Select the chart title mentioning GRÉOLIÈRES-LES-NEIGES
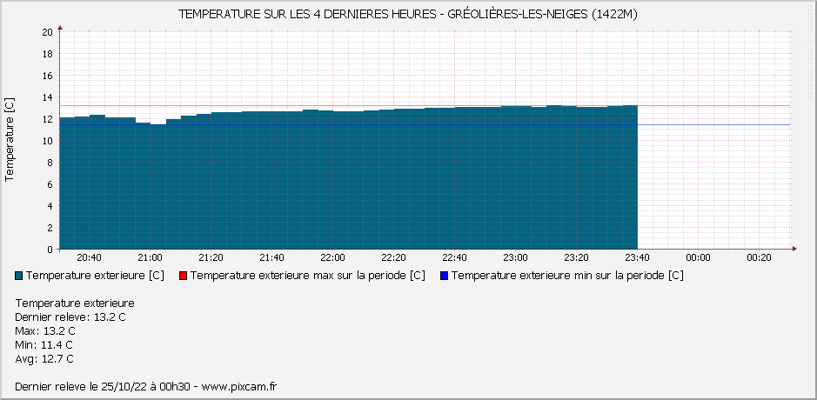 pos(408,15)
